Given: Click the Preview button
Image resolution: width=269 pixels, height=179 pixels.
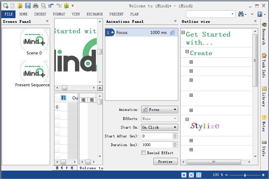Looking at the screenshot, I should (165, 161).
